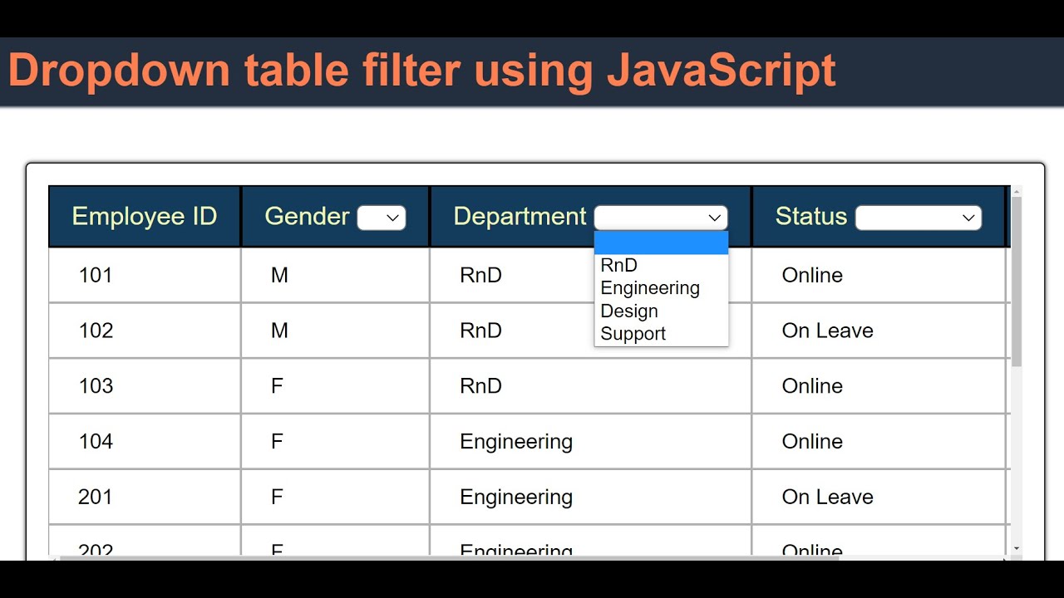
Task: Click the Online status in row 104
Action: [879, 441]
